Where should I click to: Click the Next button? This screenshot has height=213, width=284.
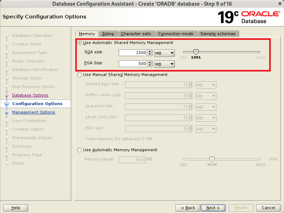(213, 208)
